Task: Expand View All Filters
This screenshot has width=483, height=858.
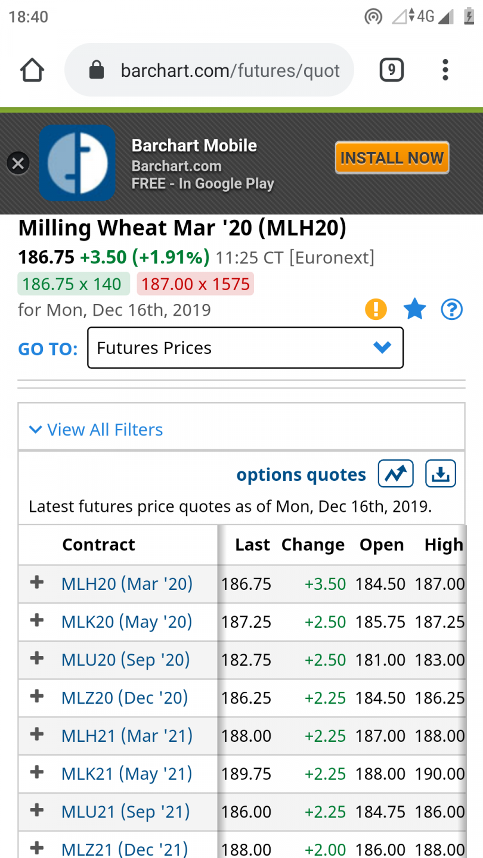Action: tap(97, 430)
